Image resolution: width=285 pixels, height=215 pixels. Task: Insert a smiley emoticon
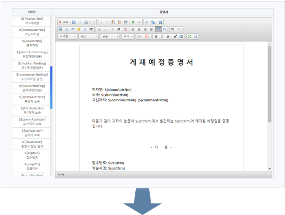coord(79,30)
